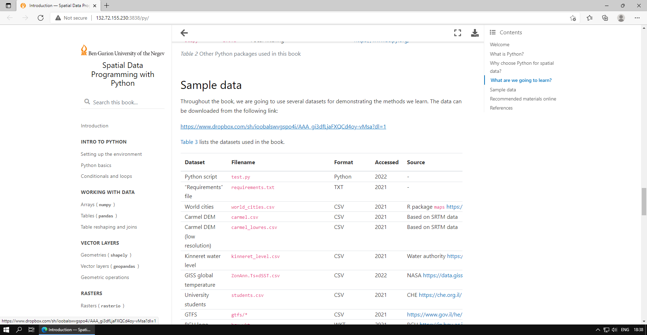The width and height of the screenshot is (647, 335).
Task: Open the NASA data.giss source link
Action: tap(443, 275)
